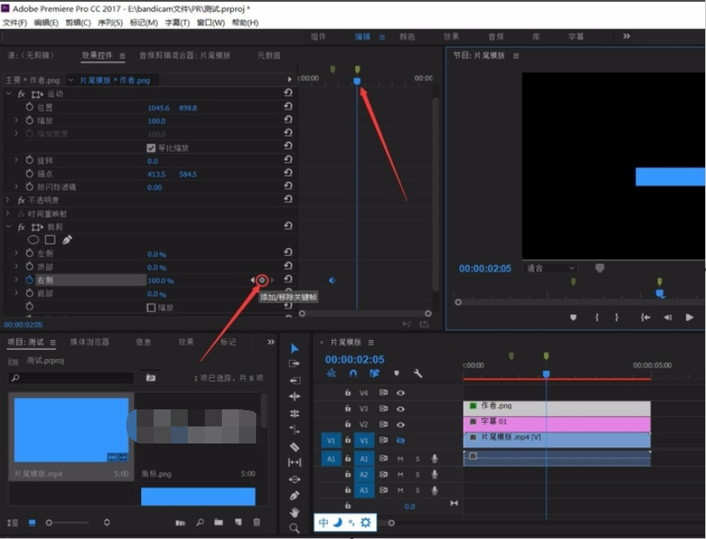The image size is (706, 539).
Task: Find in project with magnifier icon
Action: (x=200, y=522)
